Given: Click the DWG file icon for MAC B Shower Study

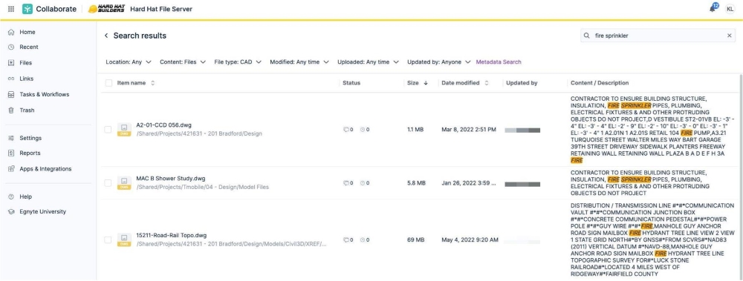Looking at the screenshot, I should (x=124, y=183).
